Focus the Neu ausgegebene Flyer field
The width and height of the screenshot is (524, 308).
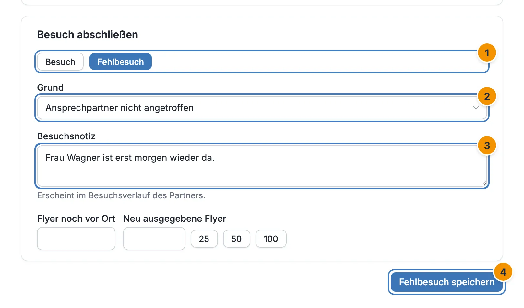pyautogui.click(x=154, y=239)
